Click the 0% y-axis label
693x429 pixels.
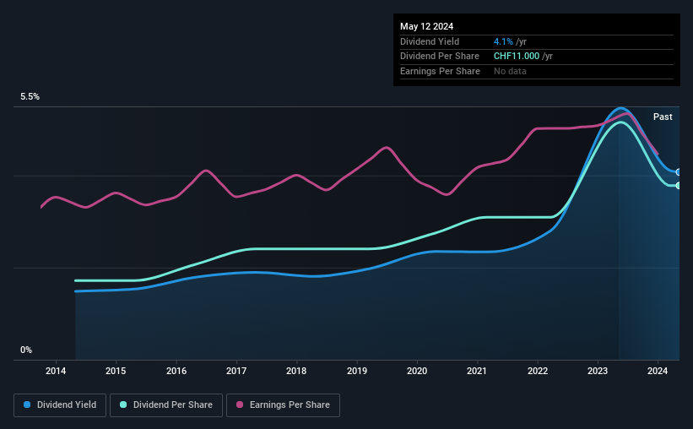pyautogui.click(x=26, y=350)
